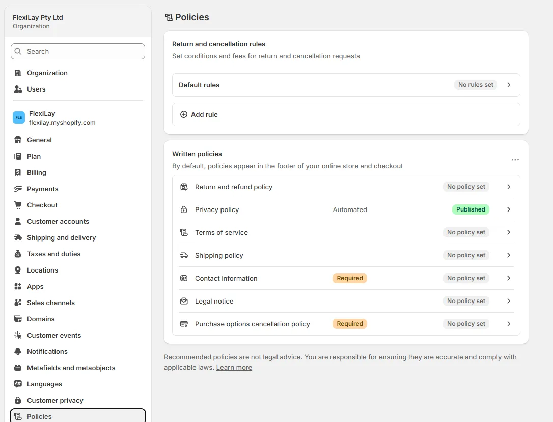
Task: Open Legal notice row chevron
Action: [509, 301]
